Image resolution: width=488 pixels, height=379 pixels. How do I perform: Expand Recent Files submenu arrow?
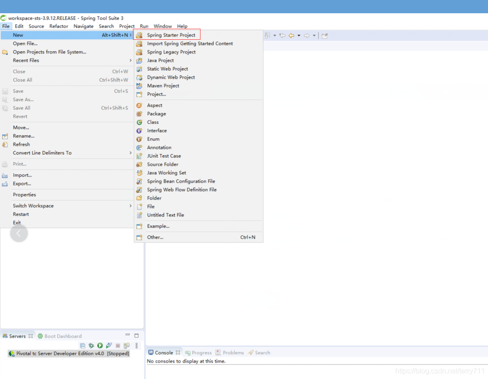click(x=130, y=61)
